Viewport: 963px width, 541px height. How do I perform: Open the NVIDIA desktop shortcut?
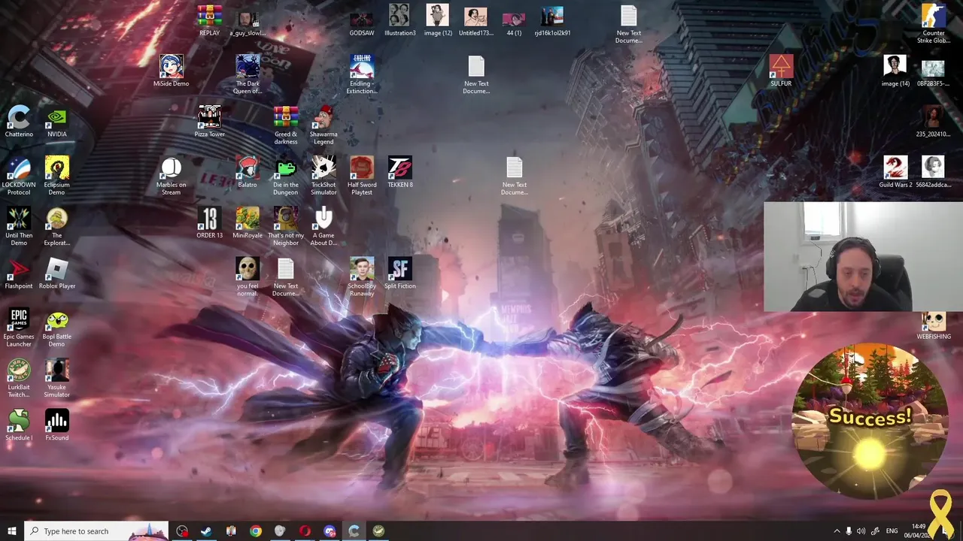click(56, 121)
